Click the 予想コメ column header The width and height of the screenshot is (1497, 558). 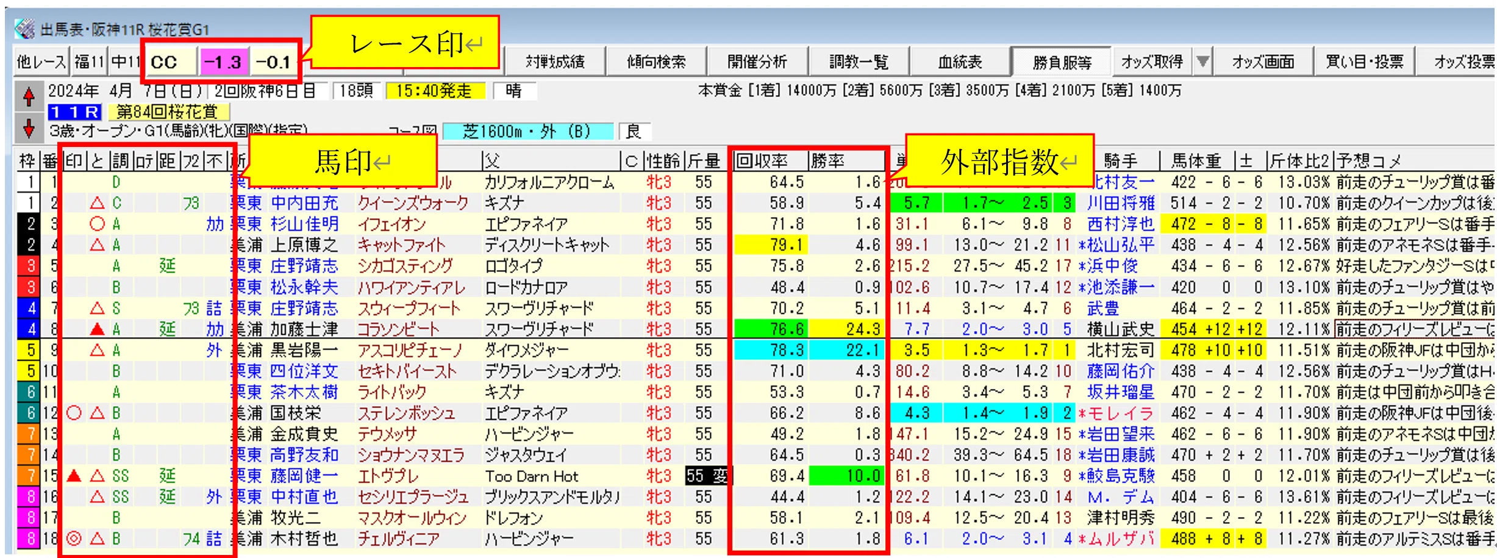(1413, 160)
